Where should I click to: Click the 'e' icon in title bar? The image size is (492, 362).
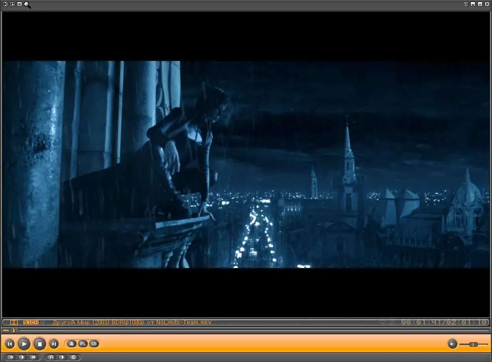click(13, 4)
